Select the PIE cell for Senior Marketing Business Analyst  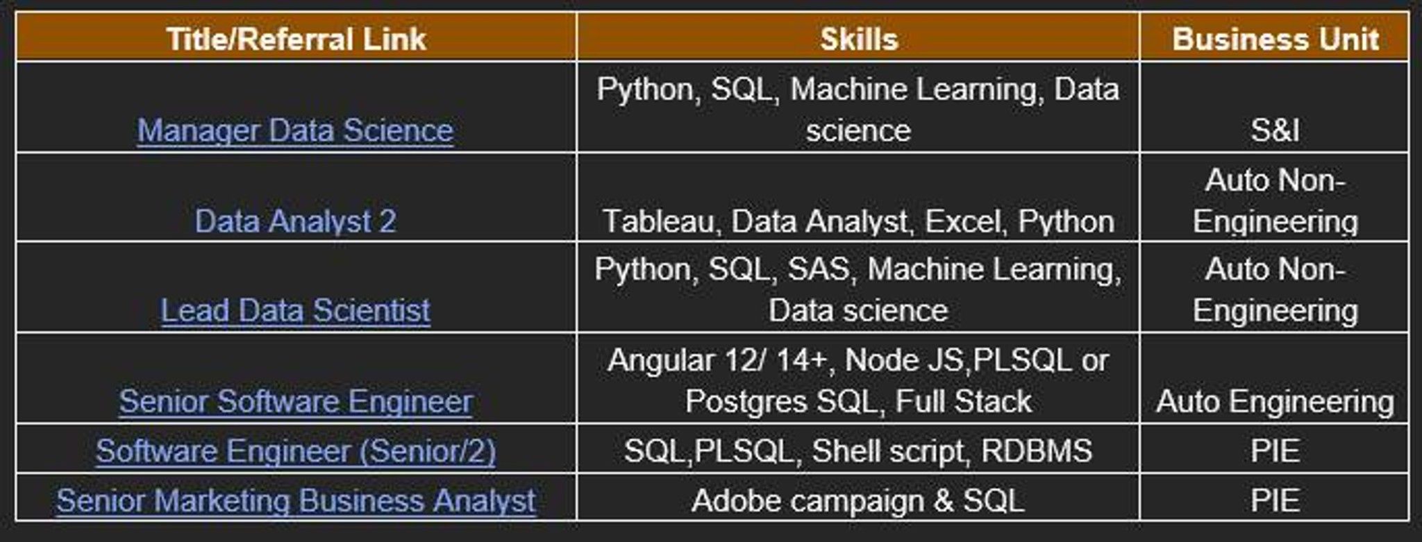click(1275, 500)
